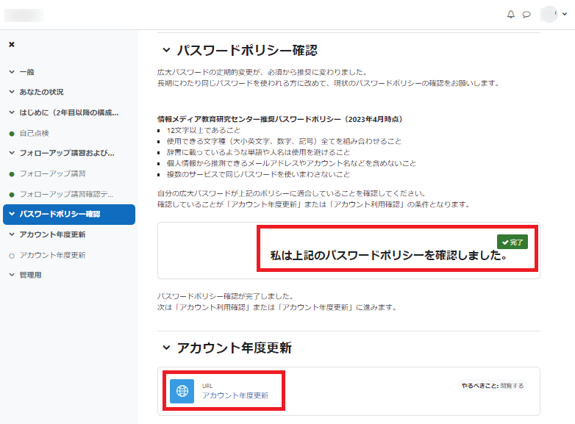Click green completion dot beside 自己点検
This screenshot has height=424, width=575.
point(12,134)
